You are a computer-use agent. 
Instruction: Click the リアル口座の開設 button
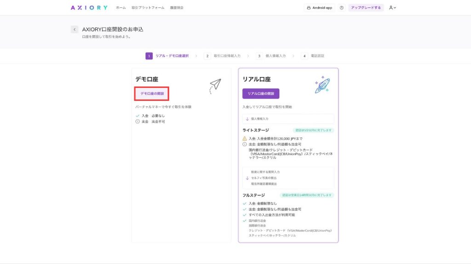pyautogui.click(x=261, y=93)
